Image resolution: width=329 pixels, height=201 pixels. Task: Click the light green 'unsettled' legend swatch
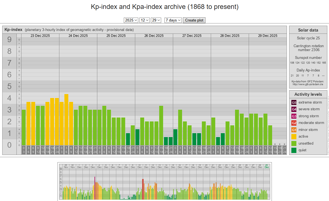tap(294, 143)
